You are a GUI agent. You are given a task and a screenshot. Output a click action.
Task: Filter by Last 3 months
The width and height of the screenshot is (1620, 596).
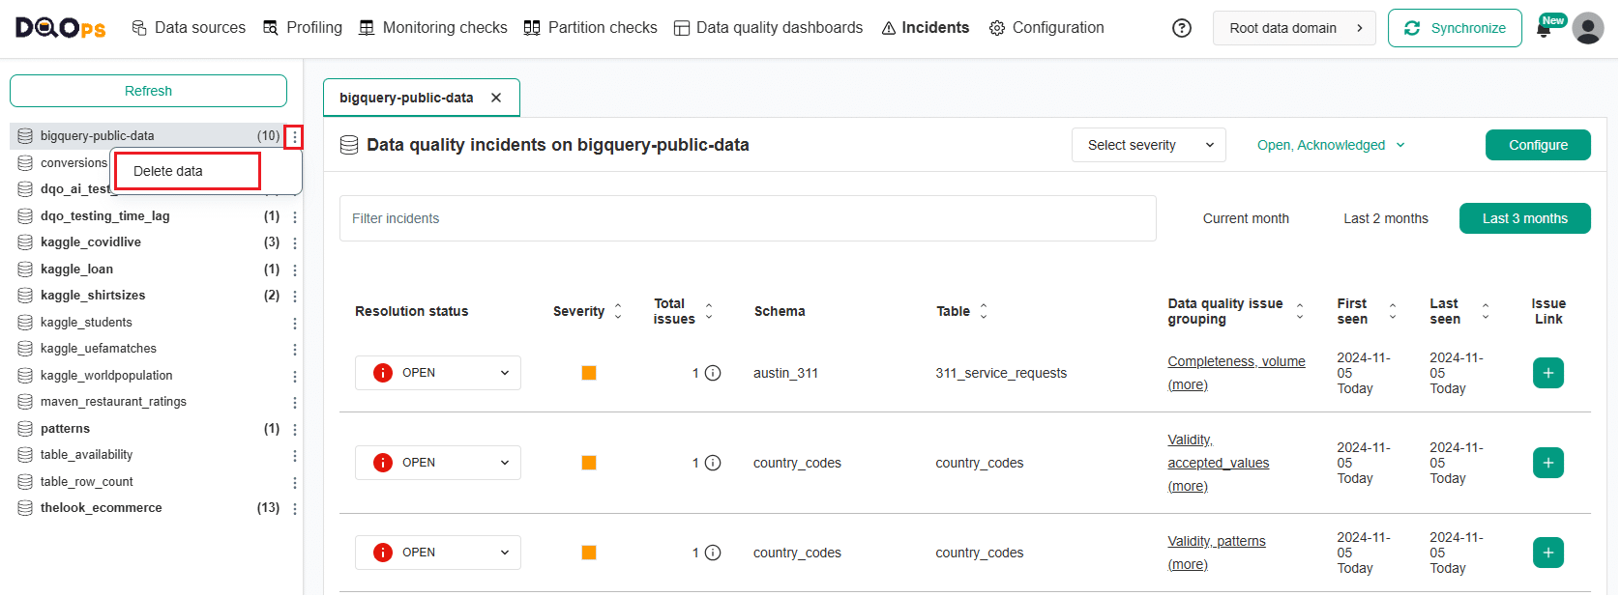tap(1525, 218)
